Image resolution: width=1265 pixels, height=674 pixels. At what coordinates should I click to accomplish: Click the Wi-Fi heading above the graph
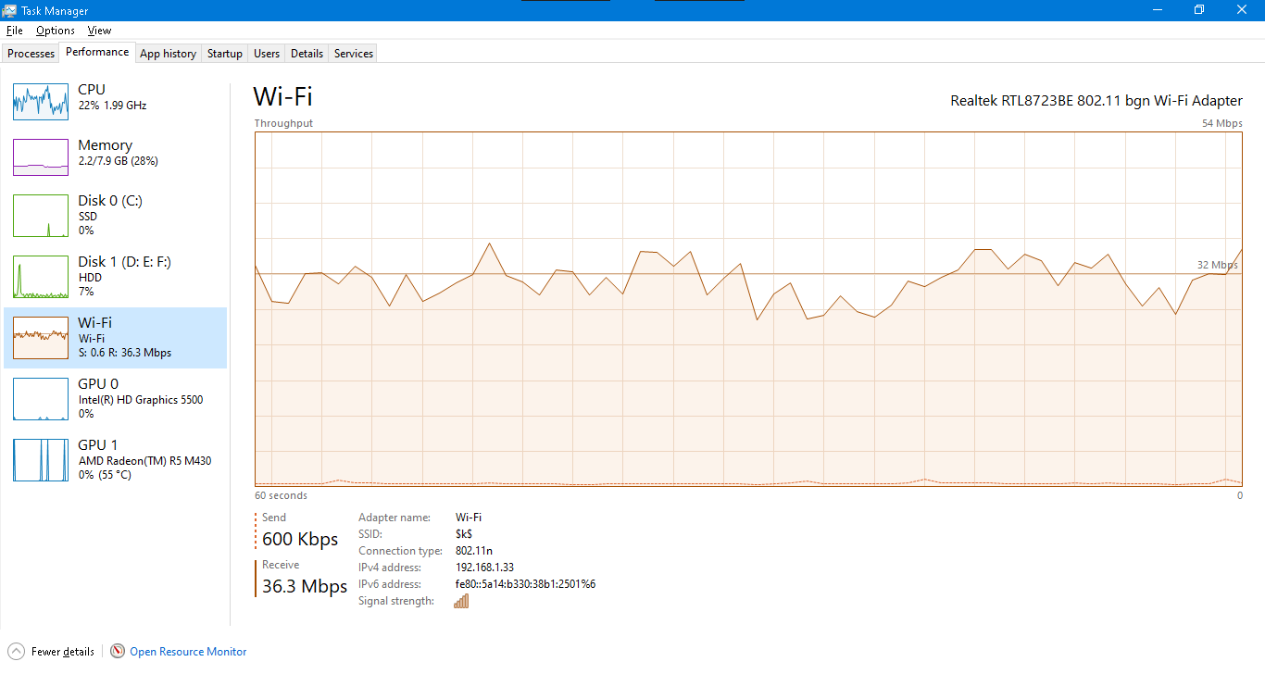(x=283, y=96)
